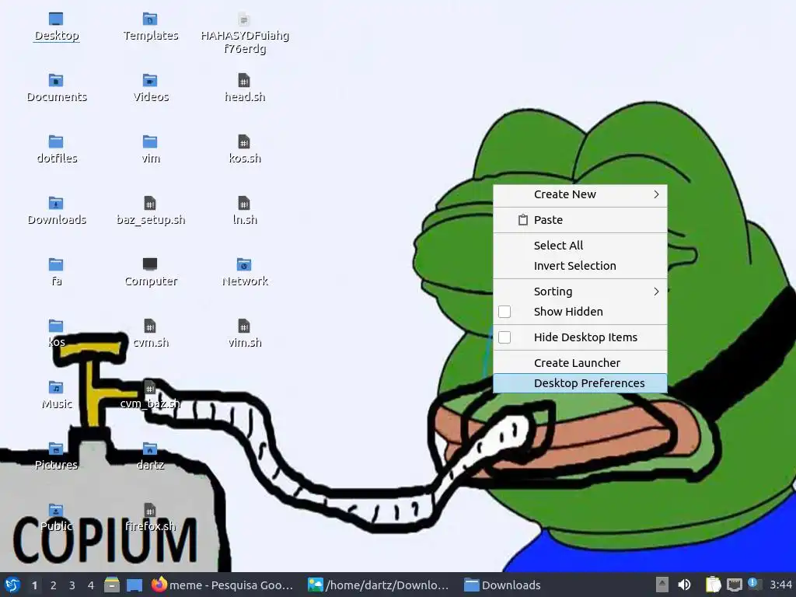796x597 pixels.
Task: Open Desktop Preferences from context menu
Action: 580,382
